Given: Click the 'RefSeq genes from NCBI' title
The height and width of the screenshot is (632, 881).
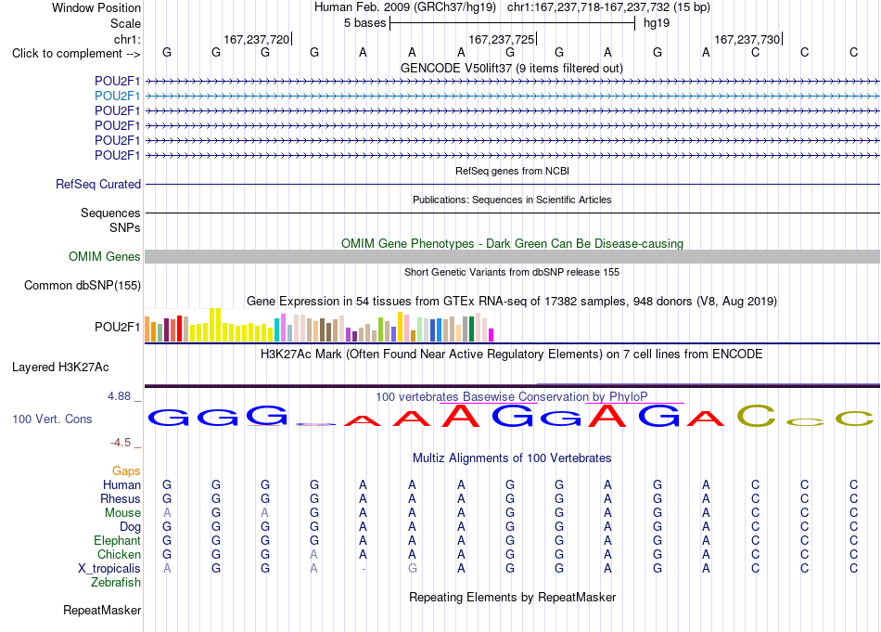Looking at the screenshot, I should (x=512, y=171).
